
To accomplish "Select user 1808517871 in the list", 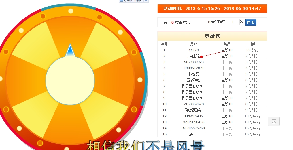I will coord(194,68).
